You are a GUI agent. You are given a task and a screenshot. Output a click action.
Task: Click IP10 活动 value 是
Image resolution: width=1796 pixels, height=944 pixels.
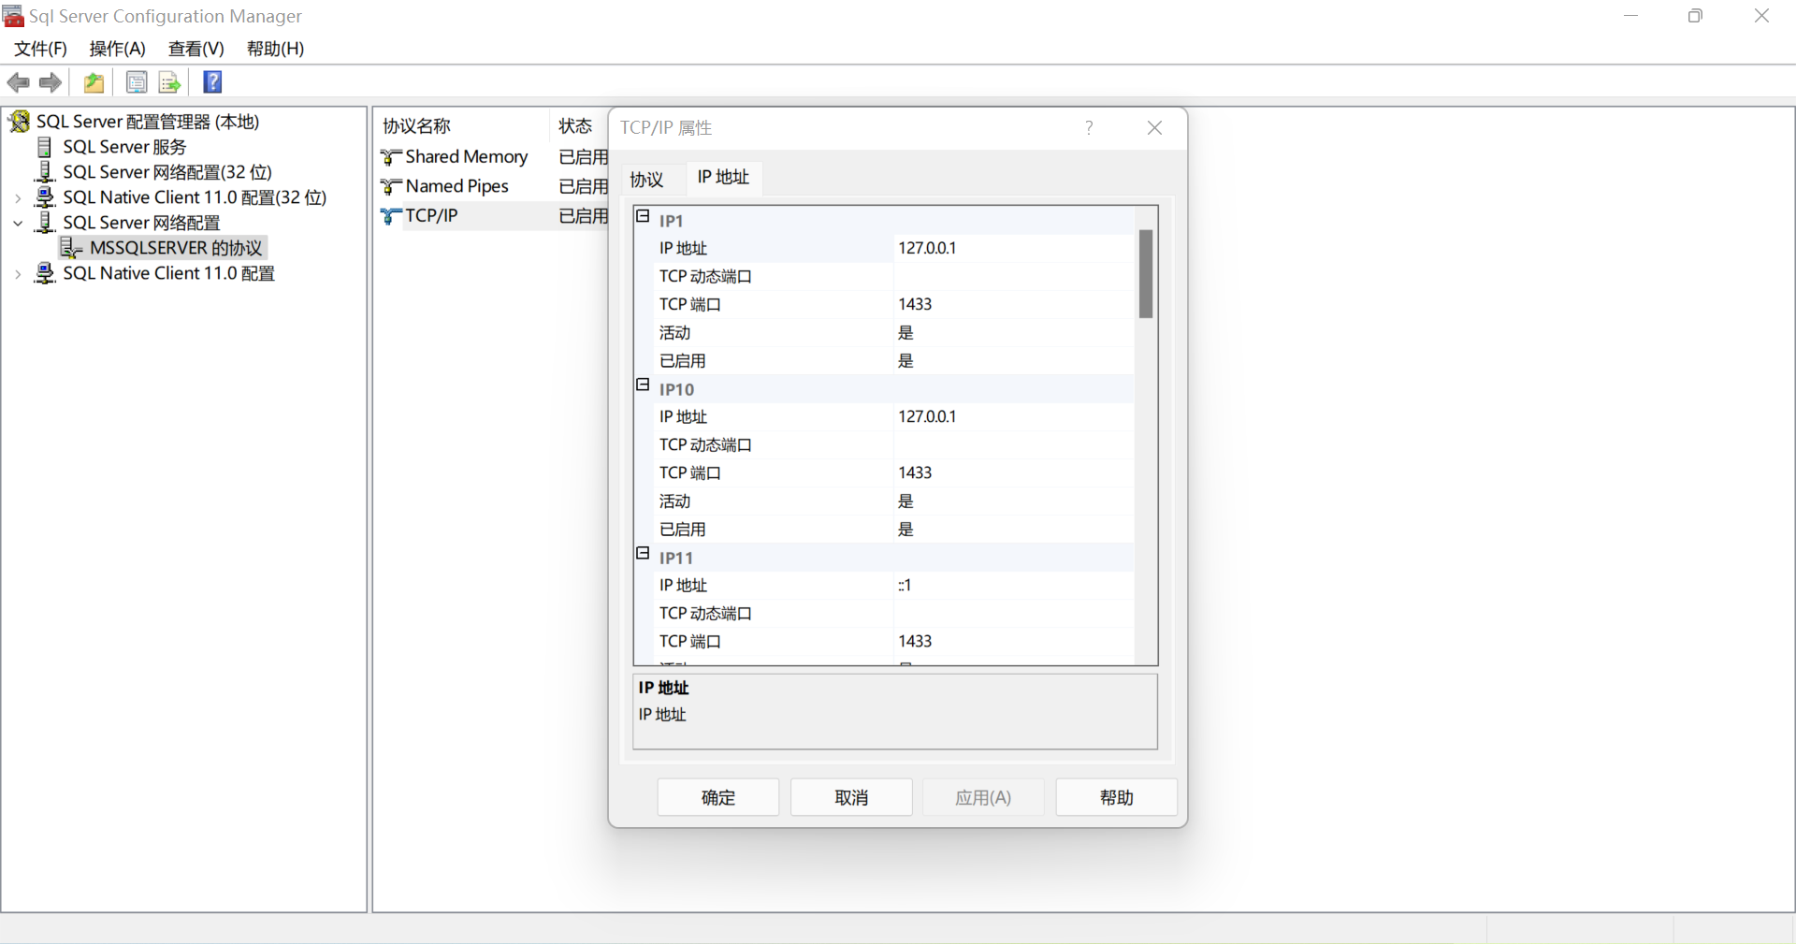coord(1014,501)
